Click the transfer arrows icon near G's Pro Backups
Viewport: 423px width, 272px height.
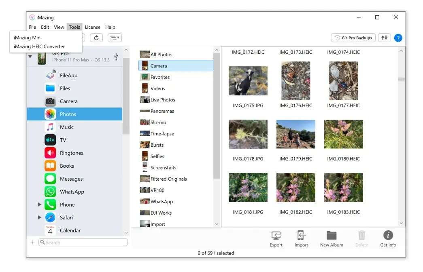(384, 38)
